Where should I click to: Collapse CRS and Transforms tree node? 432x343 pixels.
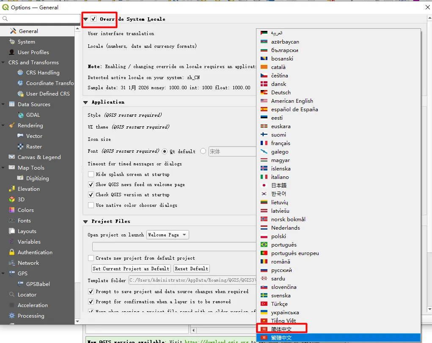coord(3,63)
